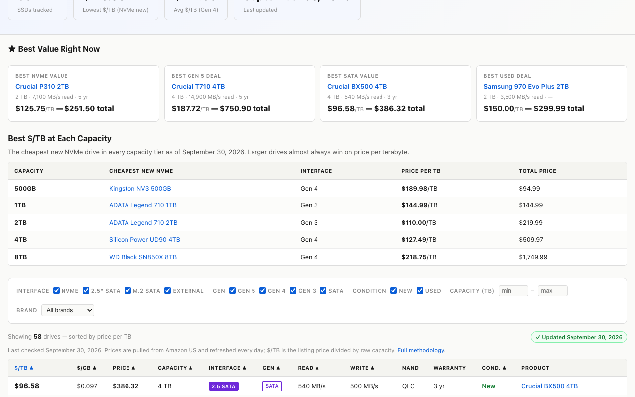Sort the table by $/TB column
The height and width of the screenshot is (397, 635).
[24, 368]
